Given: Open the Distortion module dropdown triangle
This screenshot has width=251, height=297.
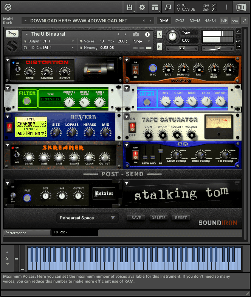Looking at the screenshot, I should point(8,60).
